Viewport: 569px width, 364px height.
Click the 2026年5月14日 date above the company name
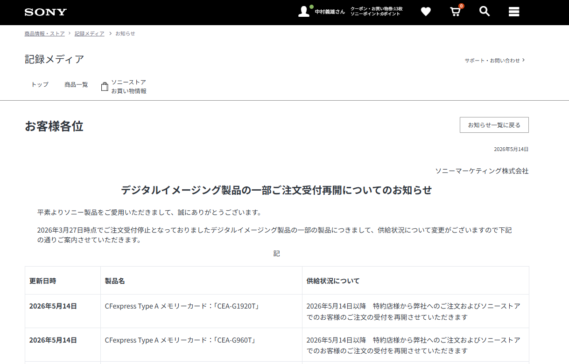[x=511, y=149]
